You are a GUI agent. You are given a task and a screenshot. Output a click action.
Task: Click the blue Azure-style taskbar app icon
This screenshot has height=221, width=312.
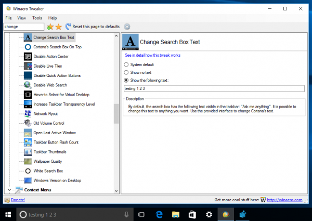tap(242, 214)
